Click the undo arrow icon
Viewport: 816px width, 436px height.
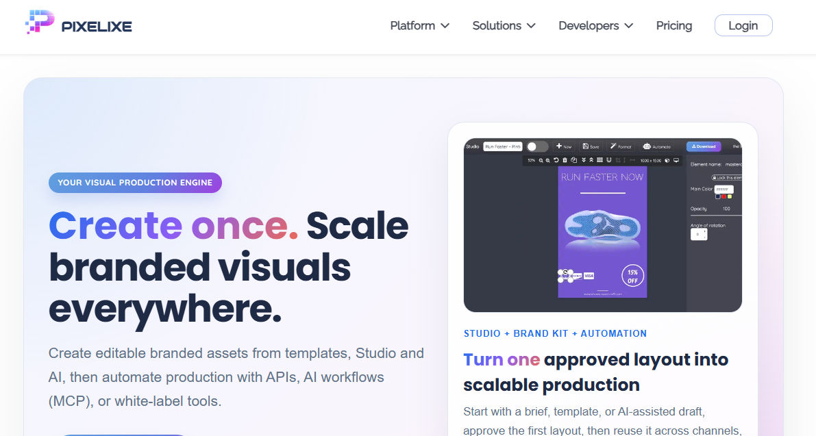[x=556, y=160]
